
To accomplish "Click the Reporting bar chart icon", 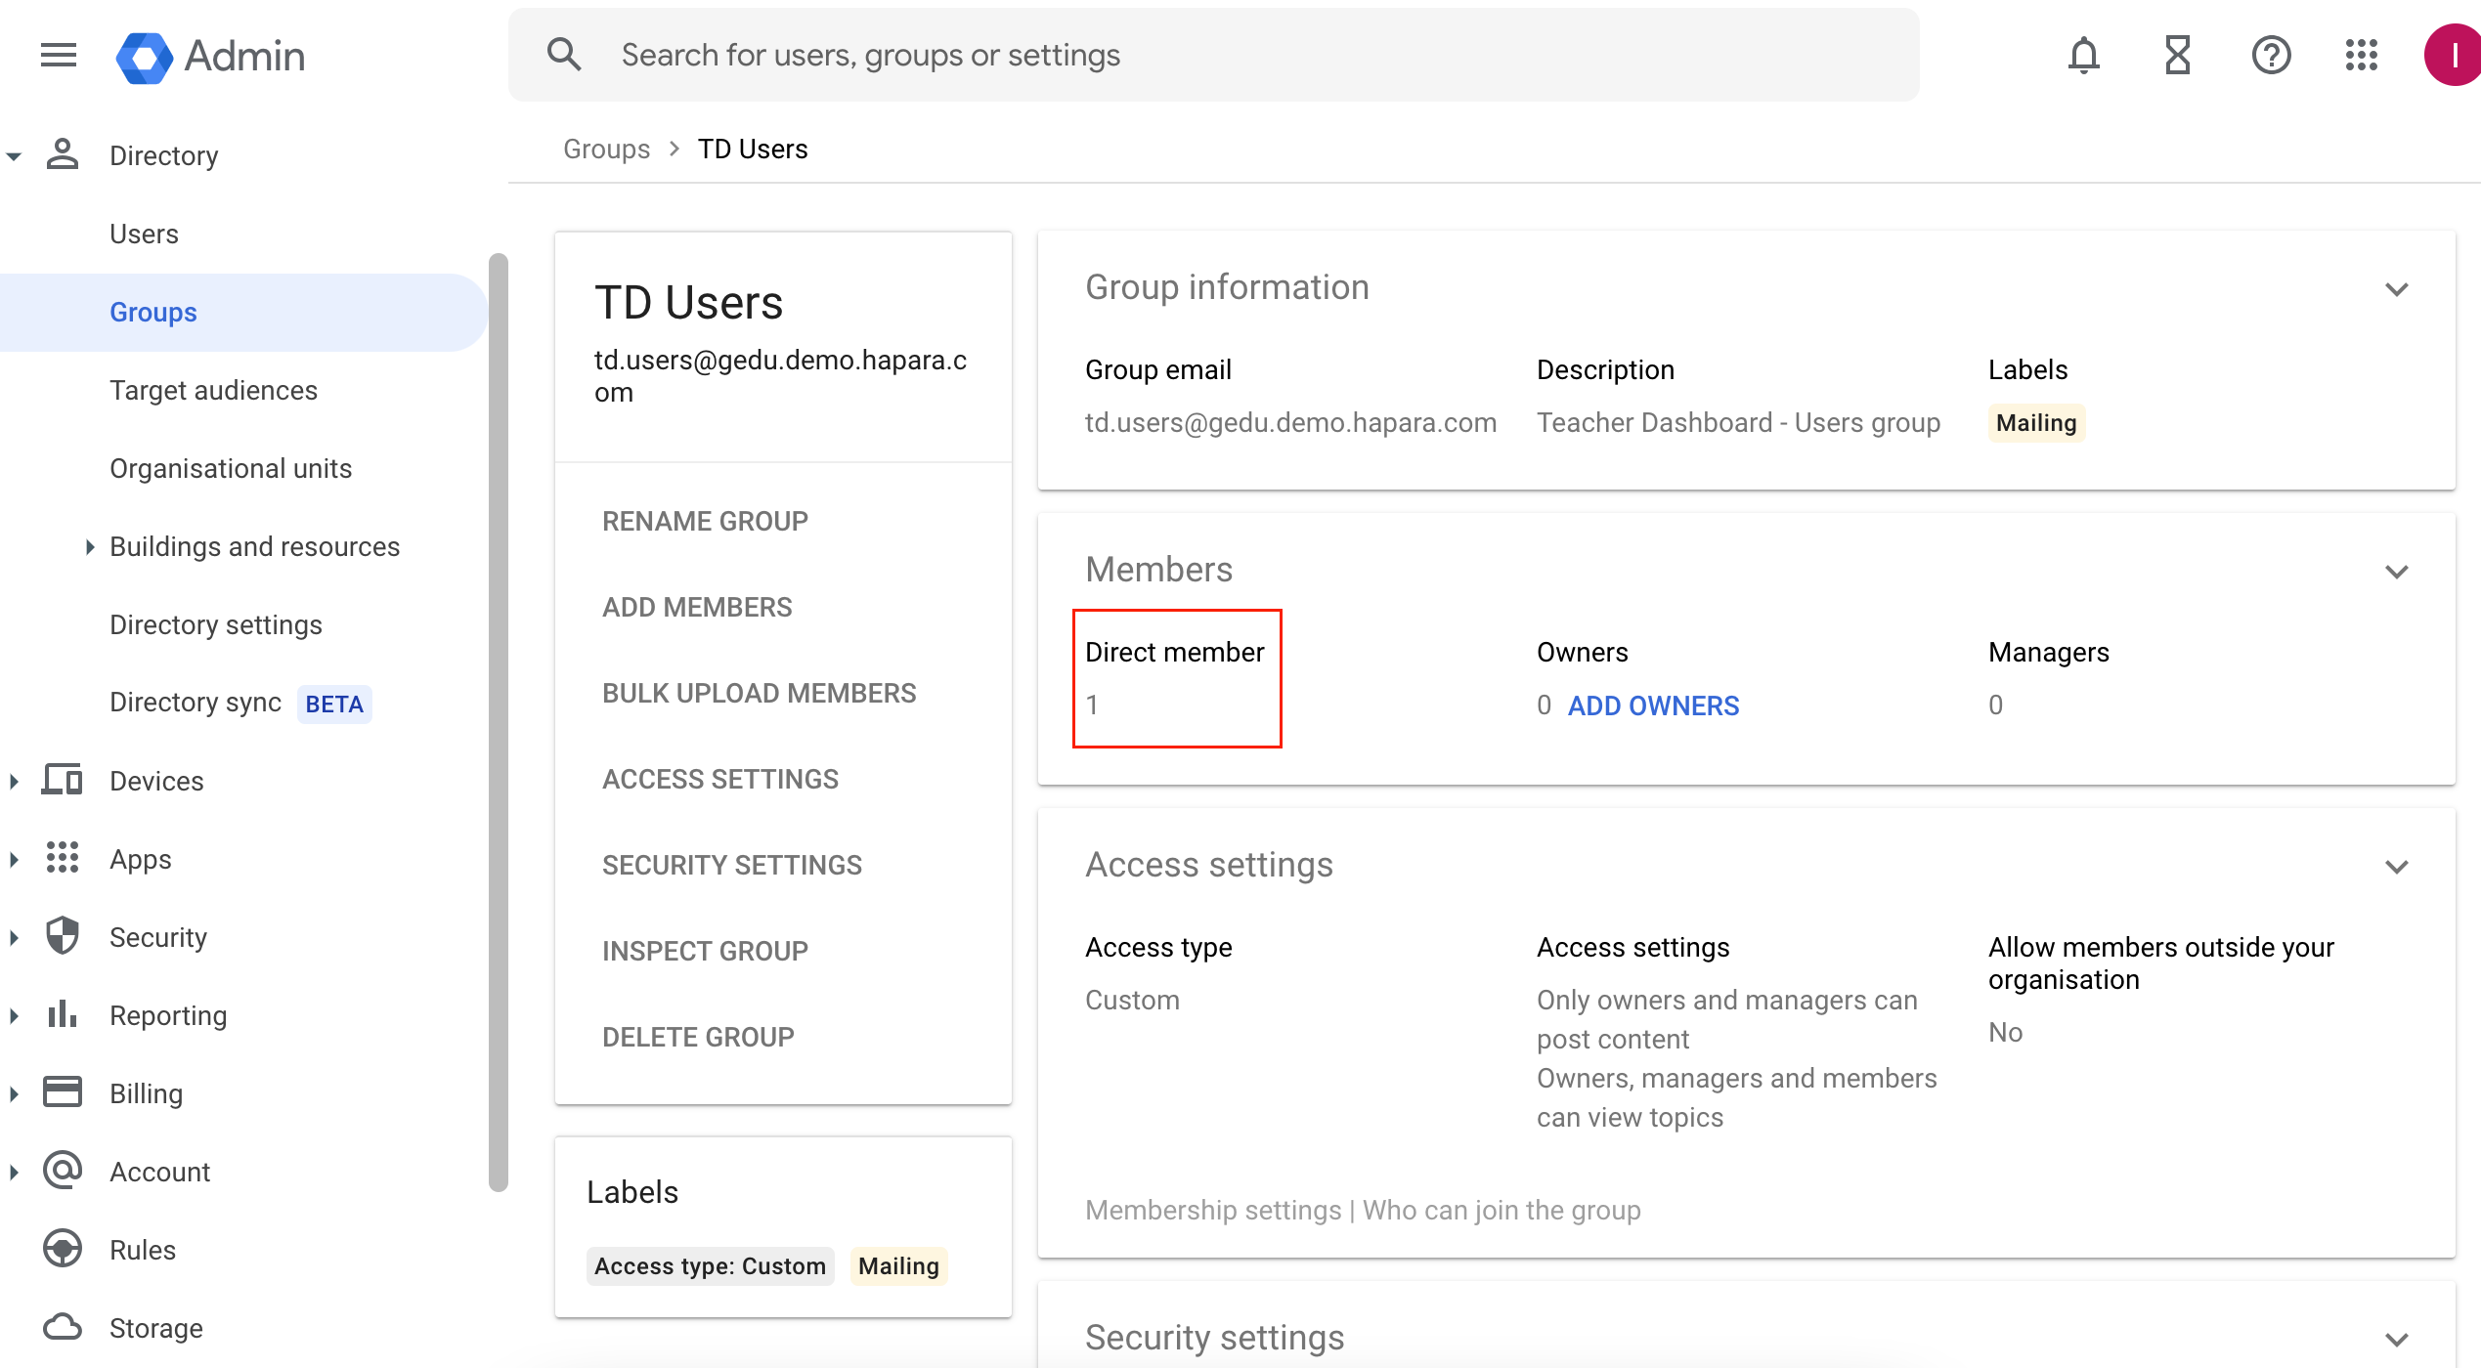I will [x=63, y=1014].
